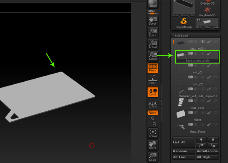Select the Scroll canvas tool
The height and width of the screenshot is (163, 228).
coord(153,21)
